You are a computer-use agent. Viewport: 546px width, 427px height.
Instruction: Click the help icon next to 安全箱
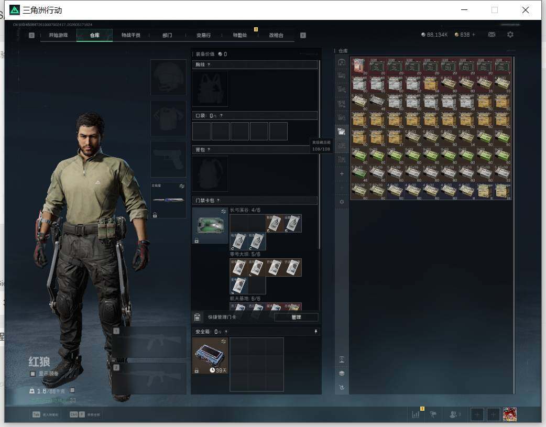click(226, 332)
